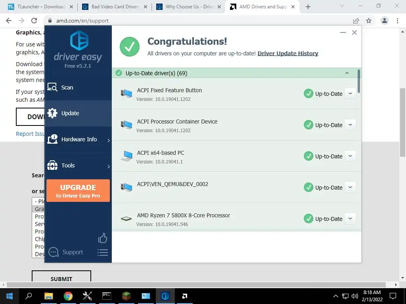The image size is (406, 304).
Task: Select the ACPI Processor Container Device name
Action: click(177, 122)
